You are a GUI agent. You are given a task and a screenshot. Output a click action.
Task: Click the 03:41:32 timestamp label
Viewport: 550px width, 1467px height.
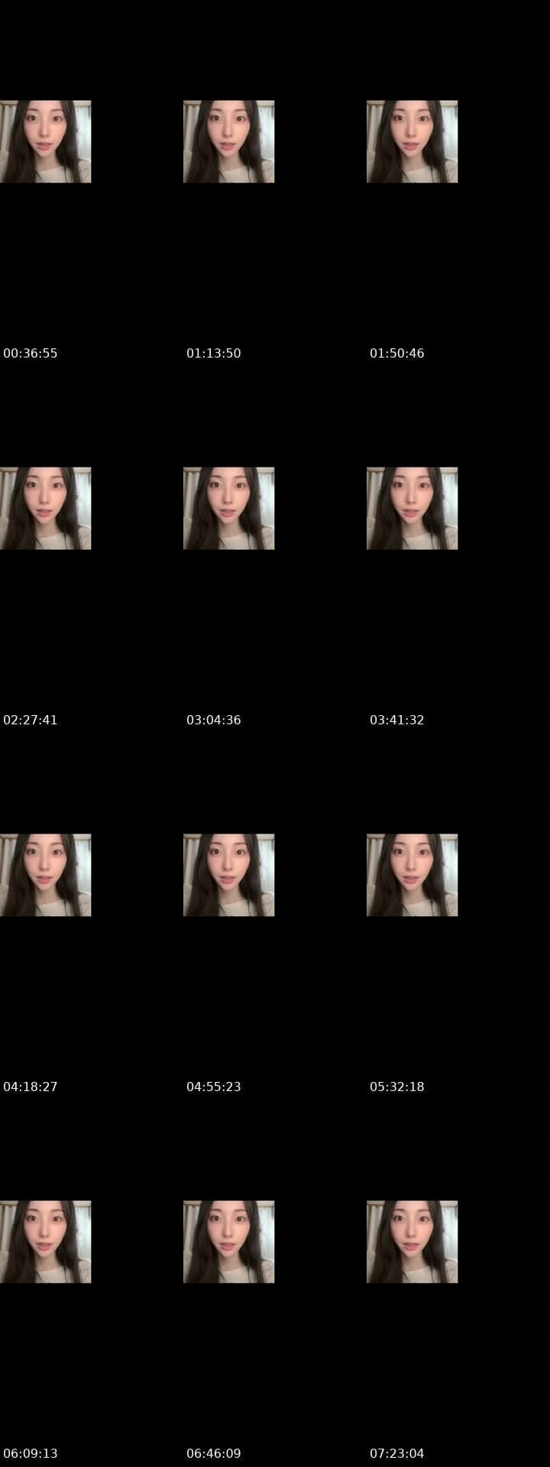click(x=397, y=720)
